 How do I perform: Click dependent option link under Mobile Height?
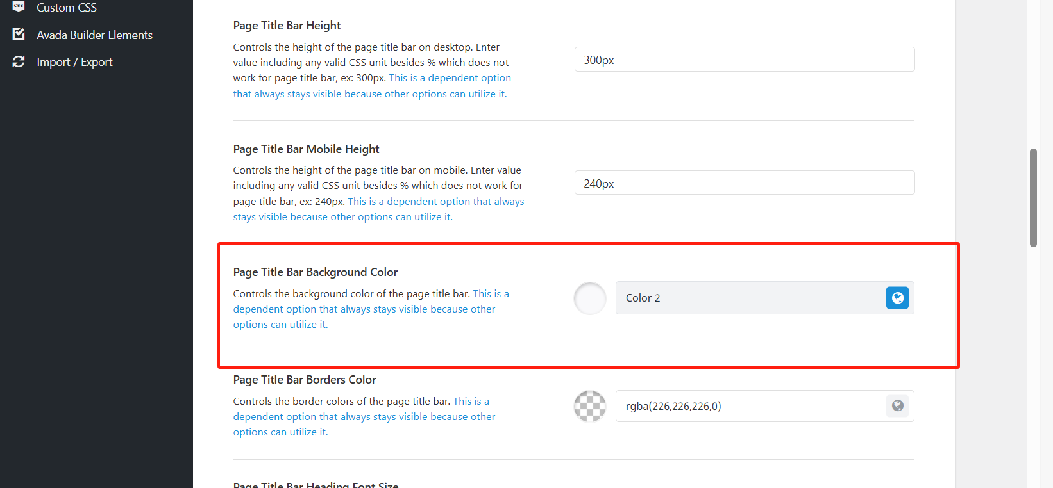[436, 202]
